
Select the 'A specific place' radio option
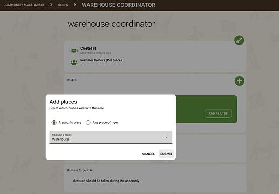coord(54,123)
